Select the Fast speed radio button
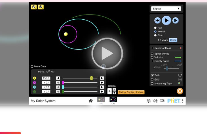The height and width of the screenshot is (134, 207). pyautogui.click(x=155, y=28)
